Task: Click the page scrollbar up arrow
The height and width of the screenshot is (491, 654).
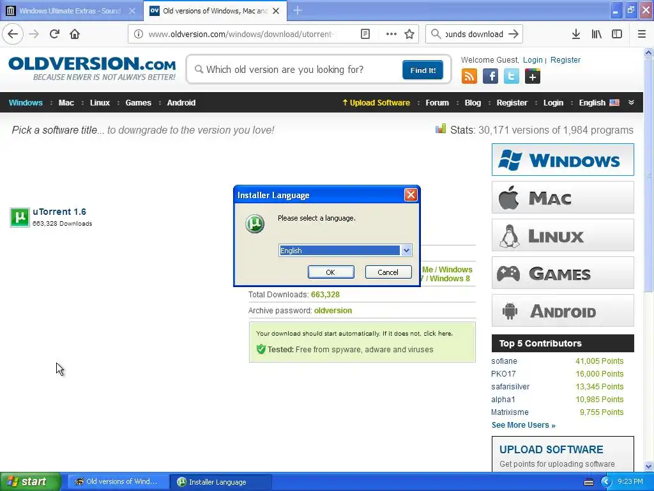Action: point(649,52)
